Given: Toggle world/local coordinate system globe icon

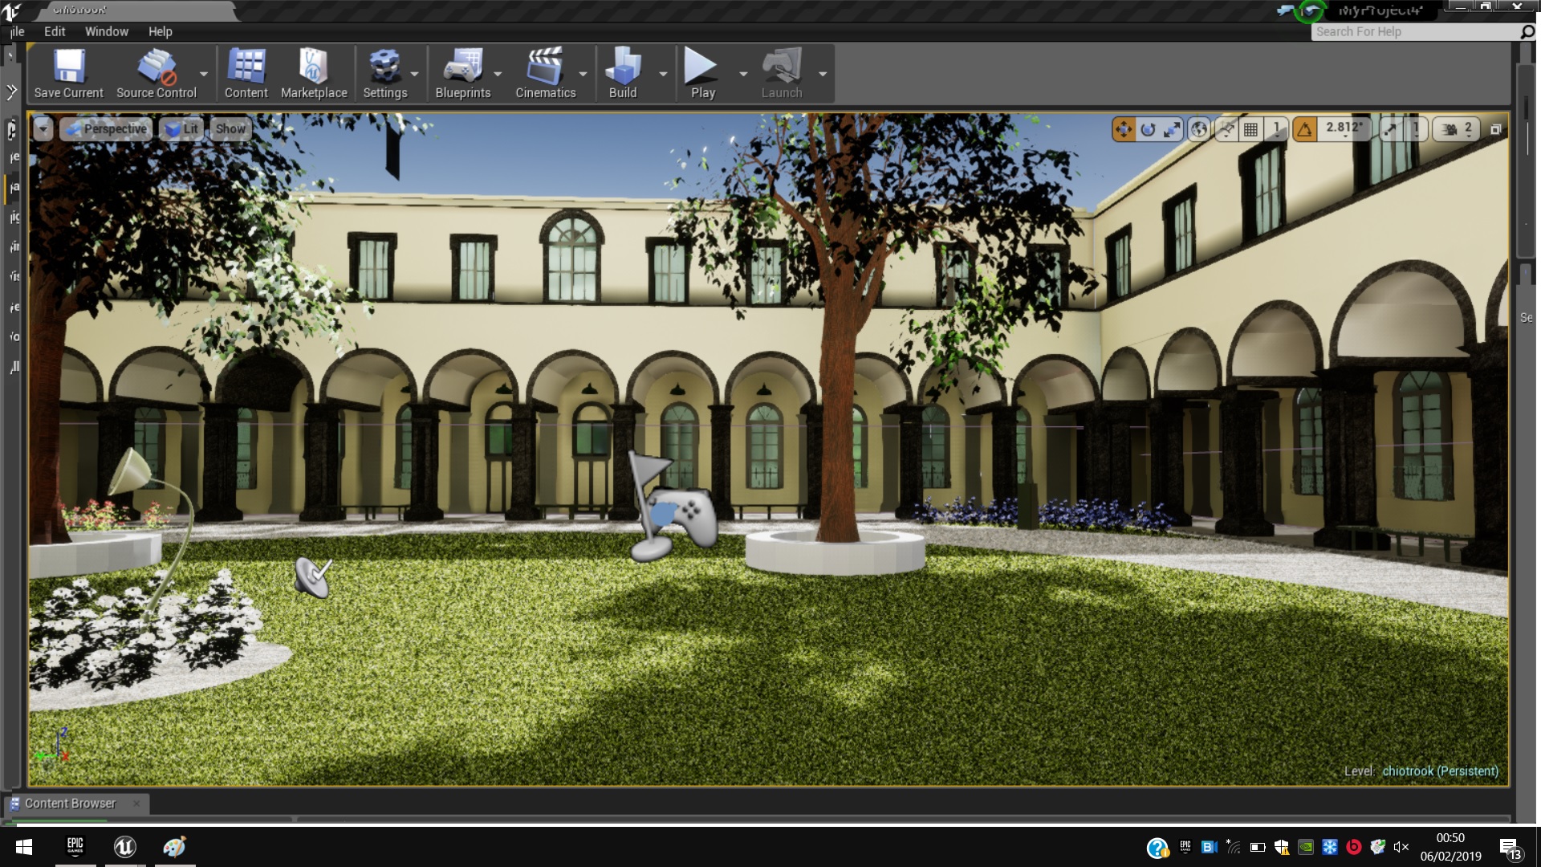Looking at the screenshot, I should coord(1199,129).
